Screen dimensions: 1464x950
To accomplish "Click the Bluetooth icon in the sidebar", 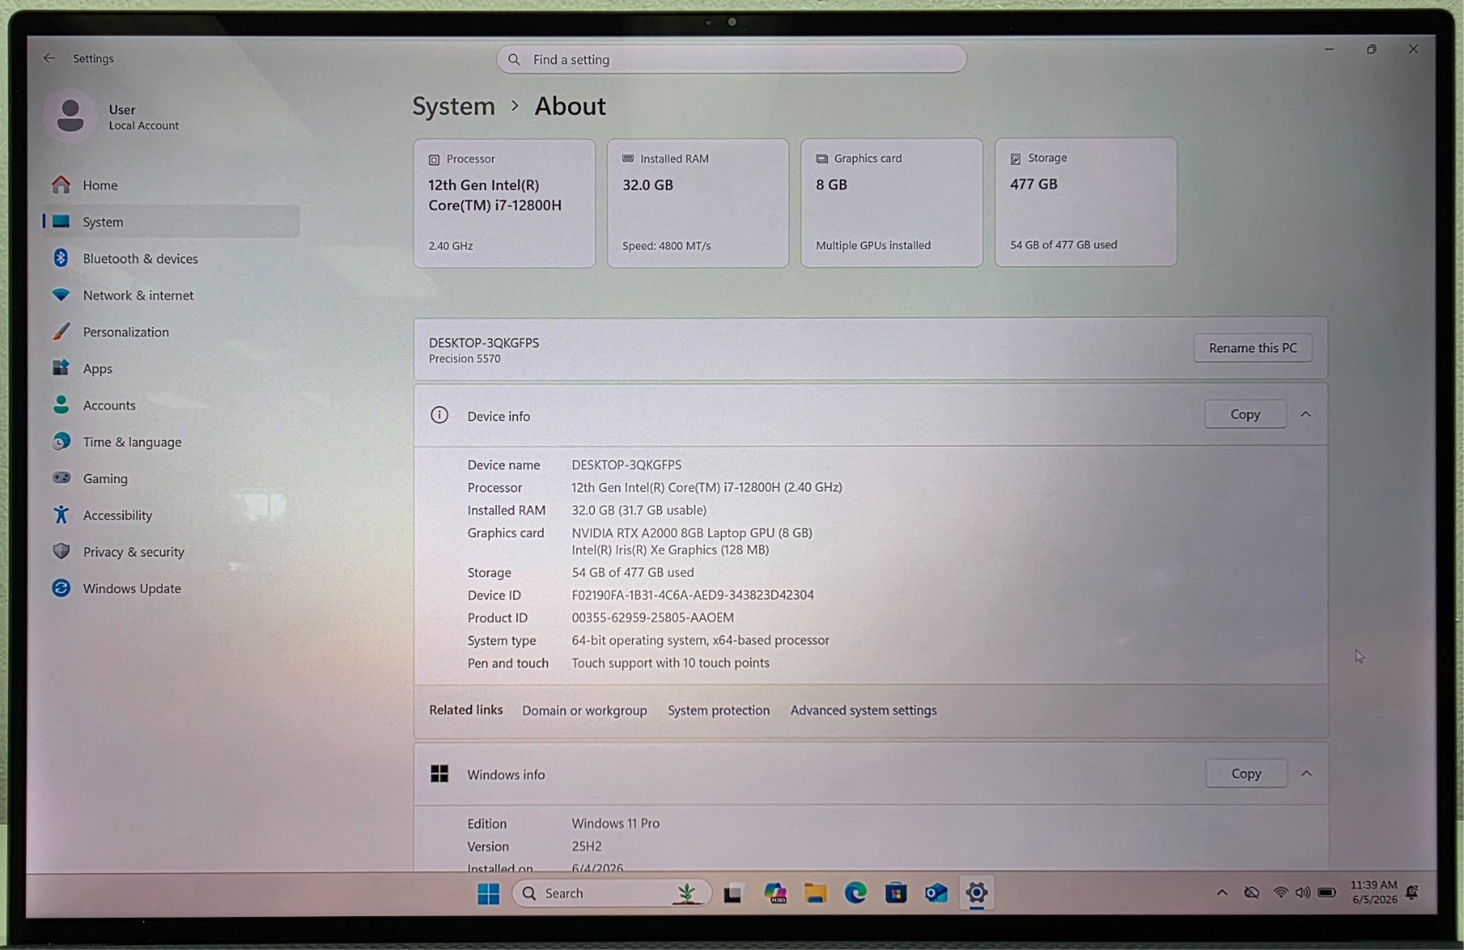I will [61, 258].
